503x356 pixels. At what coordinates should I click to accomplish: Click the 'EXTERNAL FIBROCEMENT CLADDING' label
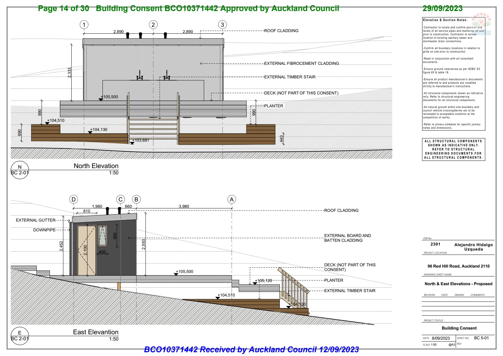(301, 63)
